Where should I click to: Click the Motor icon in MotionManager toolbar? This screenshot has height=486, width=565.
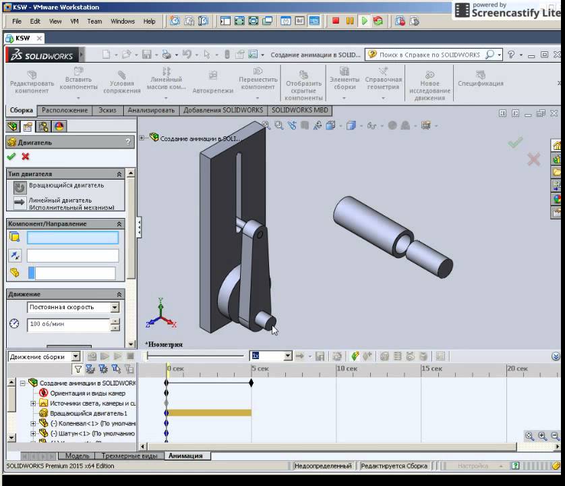pyautogui.click(x=384, y=356)
